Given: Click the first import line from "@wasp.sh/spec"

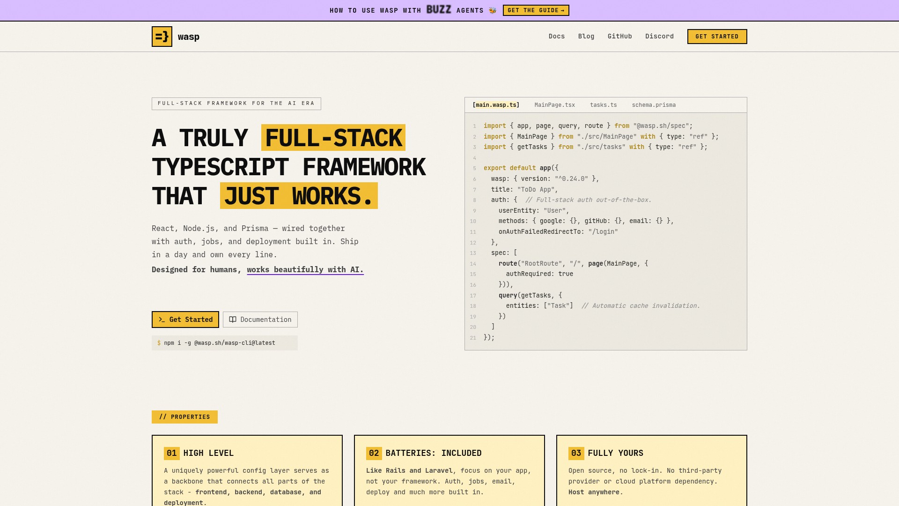Looking at the screenshot, I should pyautogui.click(x=588, y=126).
